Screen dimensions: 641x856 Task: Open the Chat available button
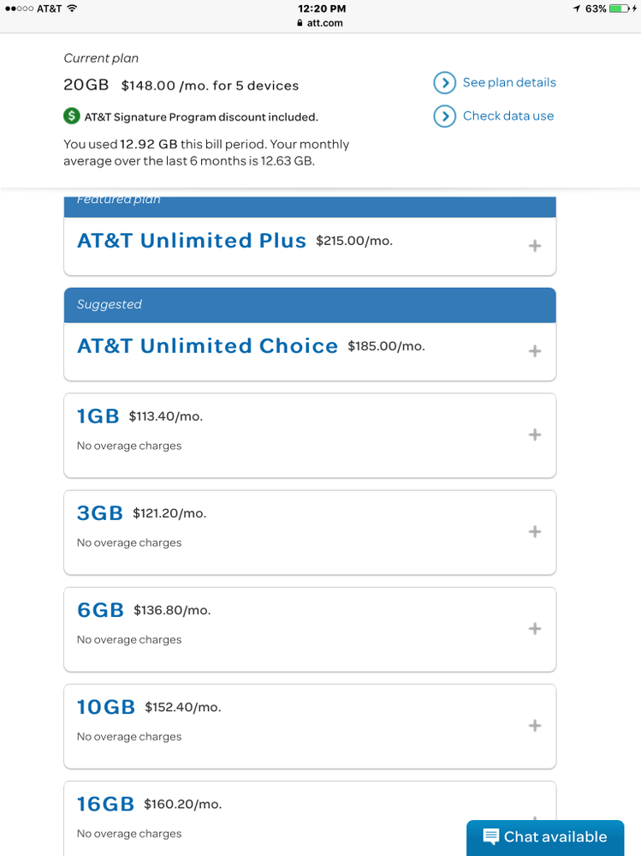(x=545, y=837)
